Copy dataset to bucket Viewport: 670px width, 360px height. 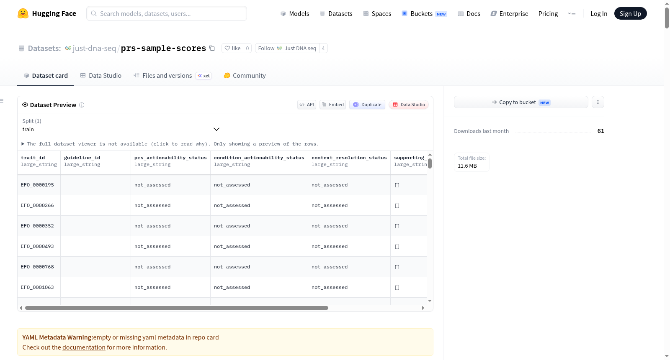click(x=521, y=102)
